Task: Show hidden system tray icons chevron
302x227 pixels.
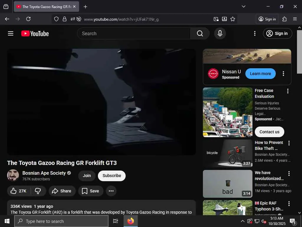Action: tap(243, 221)
